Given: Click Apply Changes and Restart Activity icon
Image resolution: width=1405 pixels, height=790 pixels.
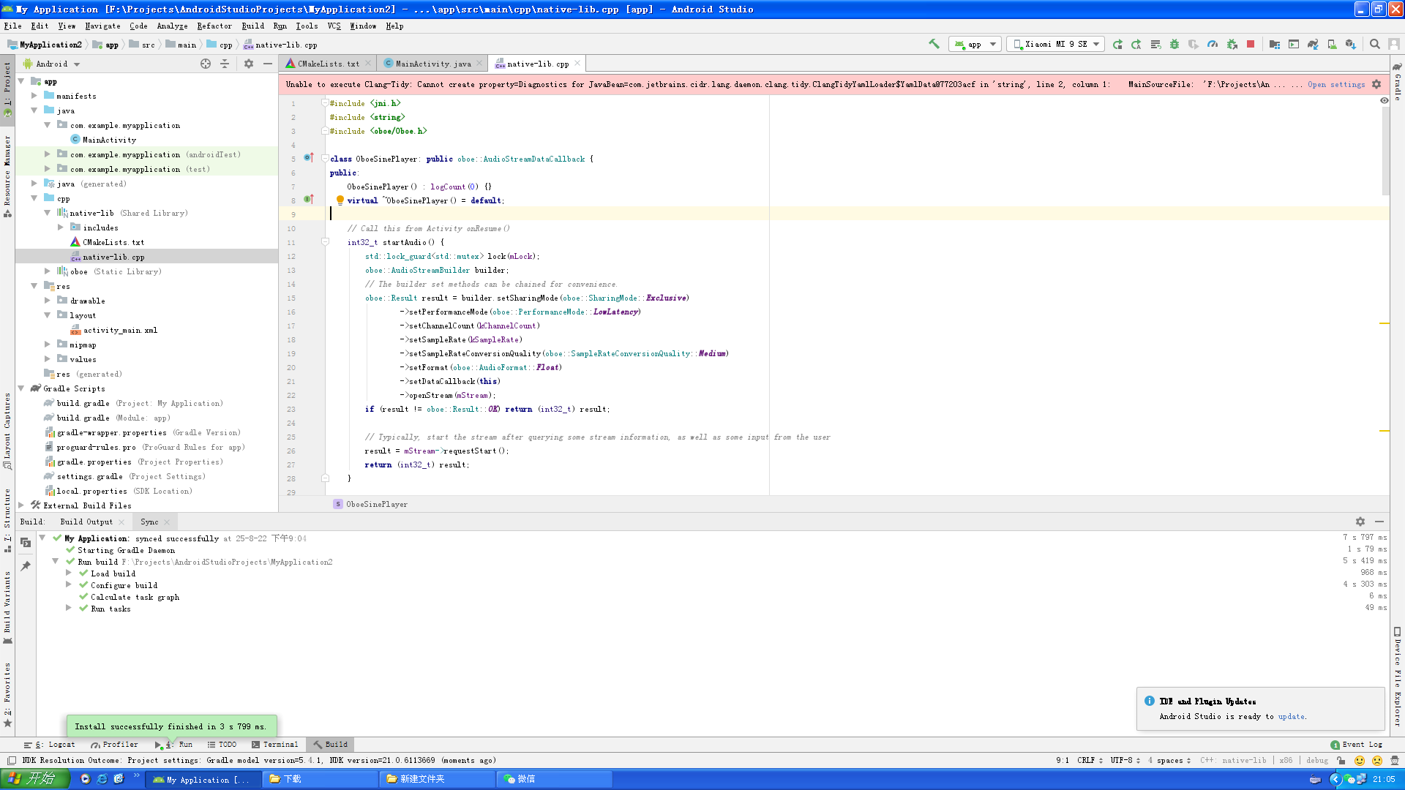Looking at the screenshot, I should coord(1136,45).
